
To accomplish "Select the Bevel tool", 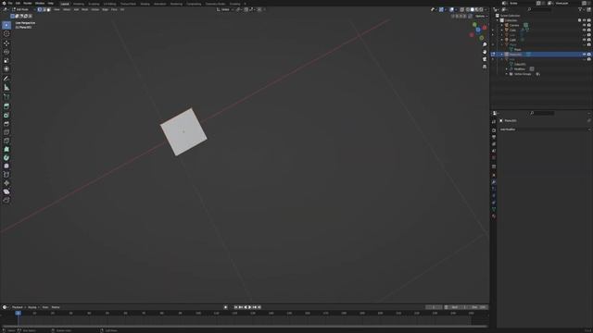I will click(x=6, y=124).
